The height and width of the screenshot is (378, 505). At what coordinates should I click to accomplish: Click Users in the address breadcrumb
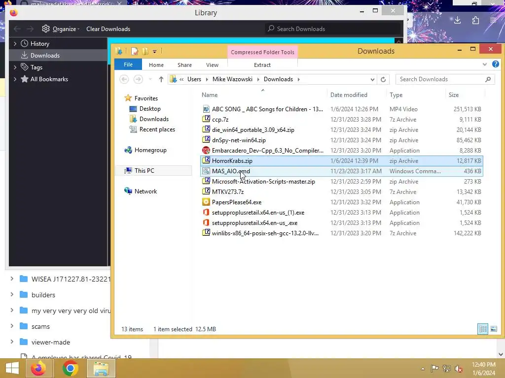coord(194,79)
